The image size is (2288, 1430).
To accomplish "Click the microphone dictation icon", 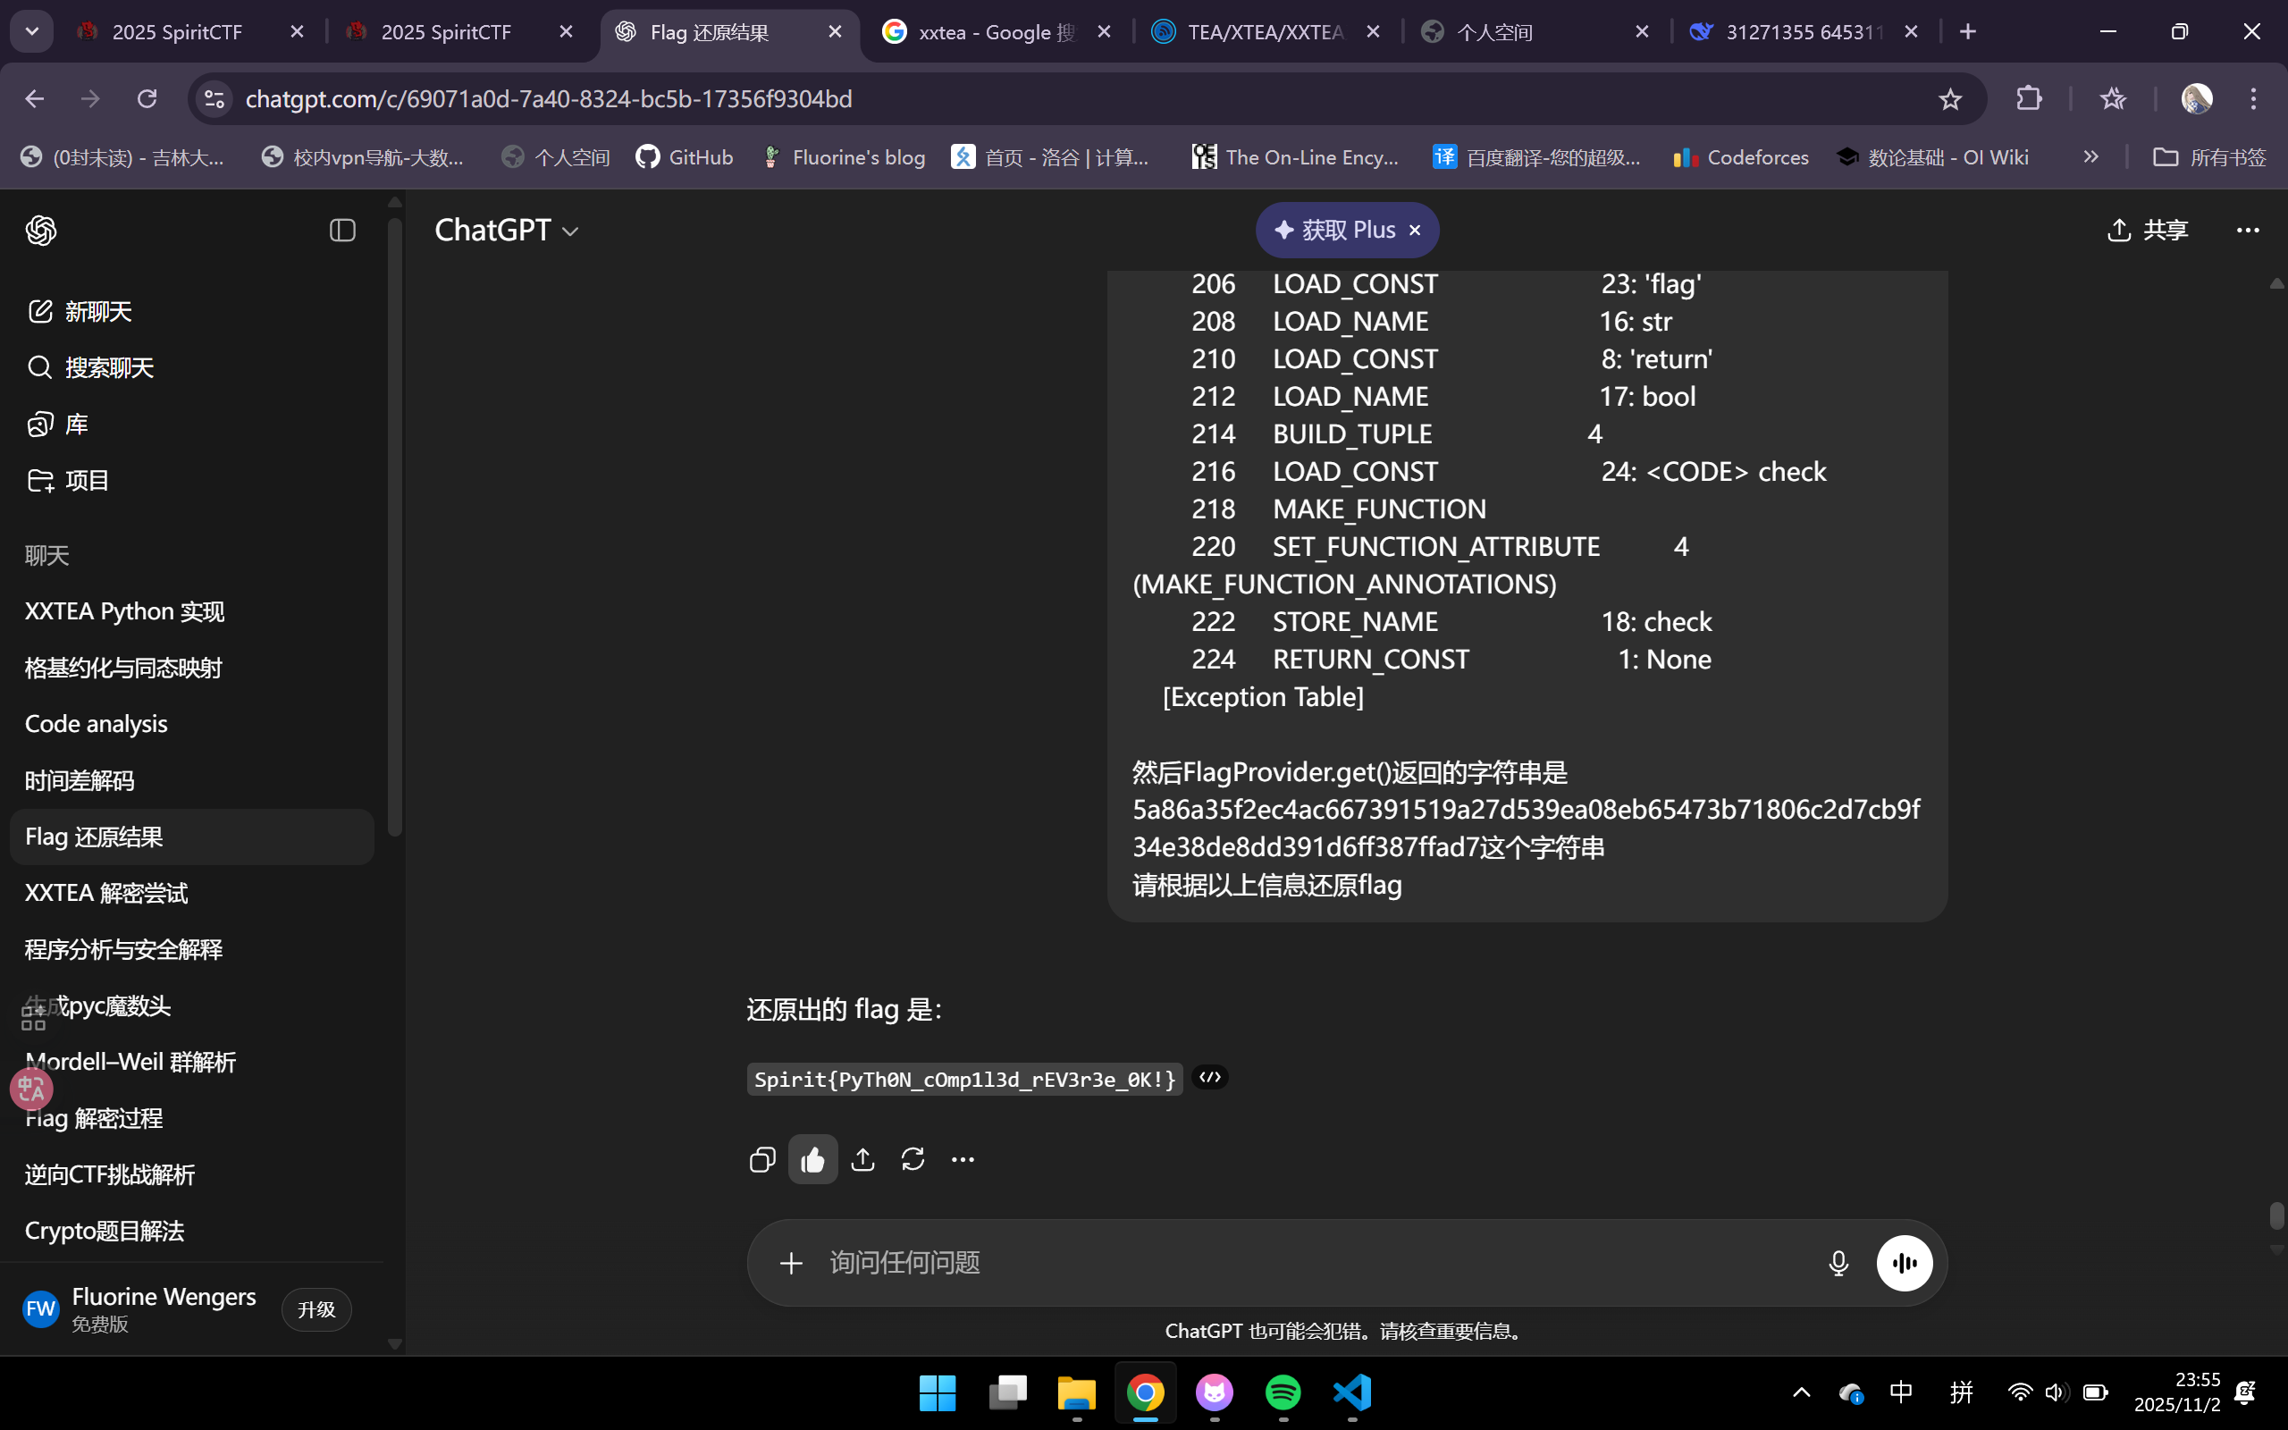I will click(x=1838, y=1263).
